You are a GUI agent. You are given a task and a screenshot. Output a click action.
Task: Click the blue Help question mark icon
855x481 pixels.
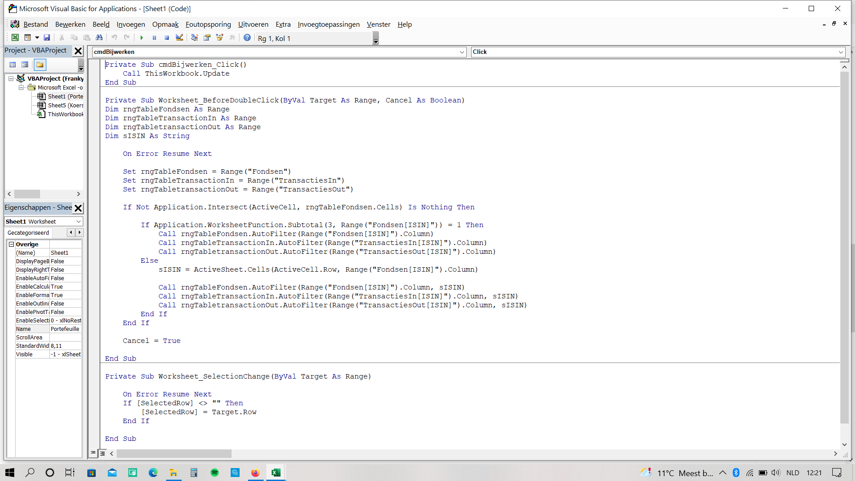pyautogui.click(x=247, y=38)
